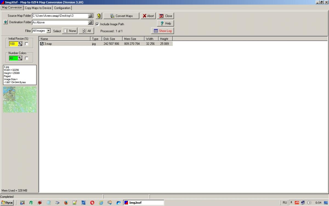Click the Number Colors spinner arrows

tap(20, 58)
